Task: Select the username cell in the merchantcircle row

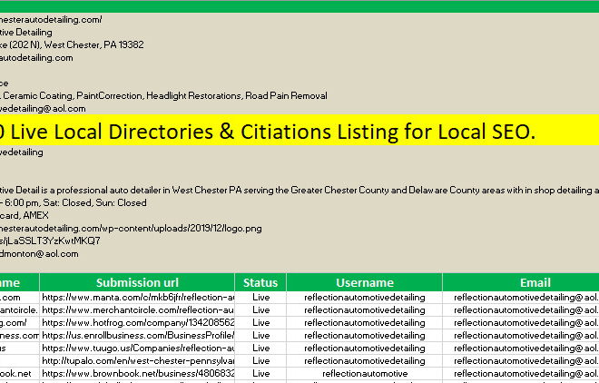Action: pos(365,309)
